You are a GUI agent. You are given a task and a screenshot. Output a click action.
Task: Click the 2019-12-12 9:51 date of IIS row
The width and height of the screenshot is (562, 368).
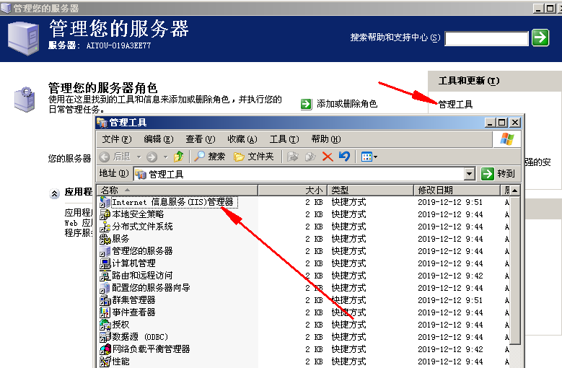tap(450, 202)
